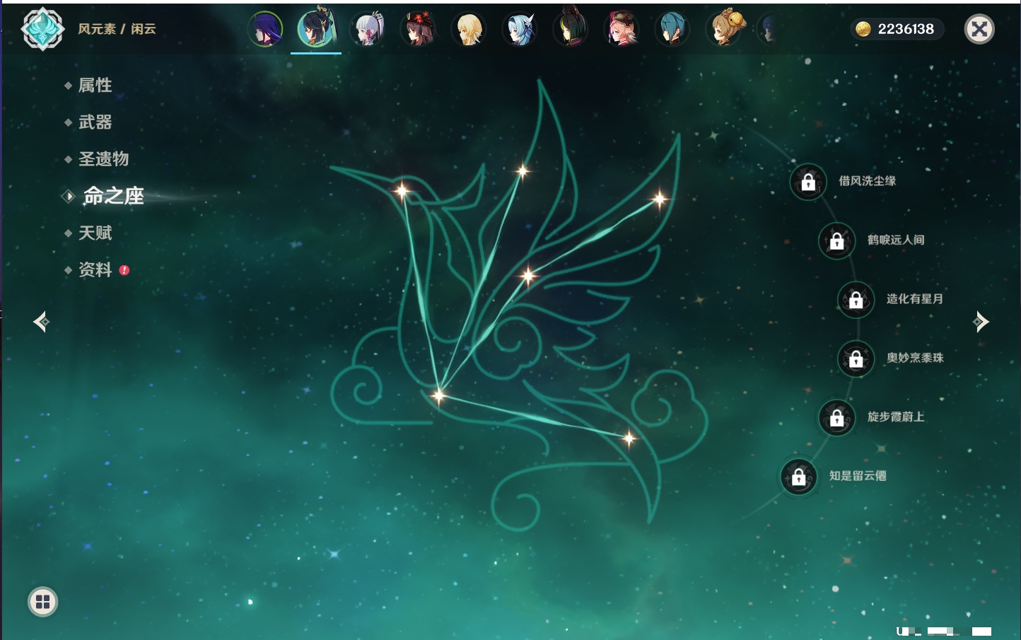
Task: Choose the blonde Traveler portrait
Action: (469, 30)
